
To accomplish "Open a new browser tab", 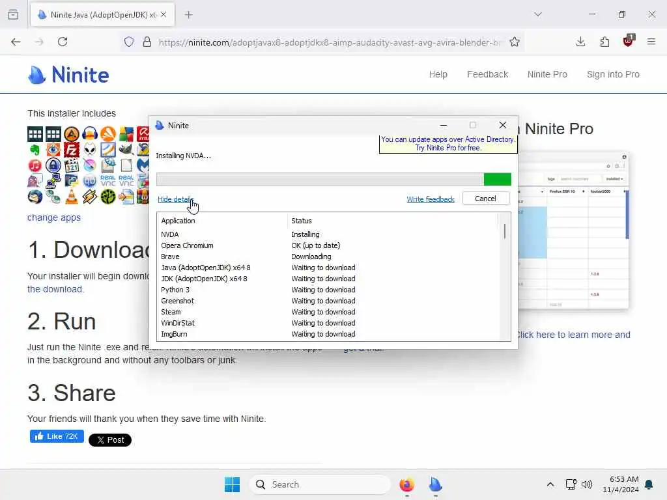I will (x=189, y=15).
